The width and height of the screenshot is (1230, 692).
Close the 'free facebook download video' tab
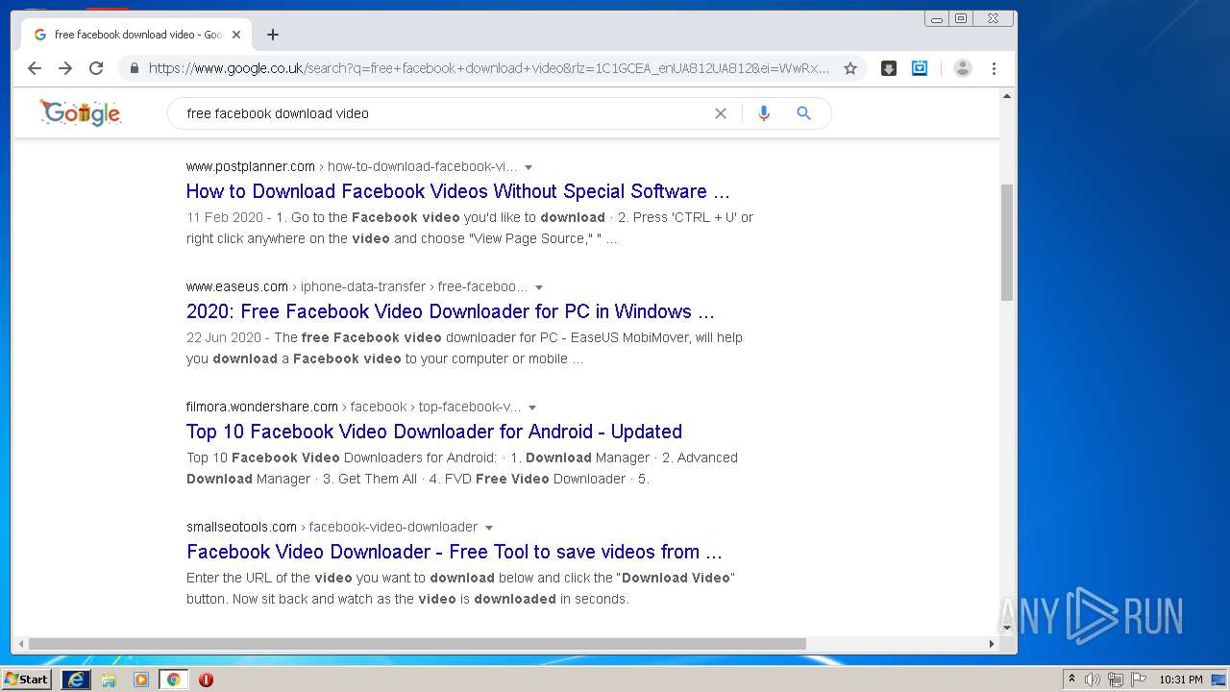(236, 35)
